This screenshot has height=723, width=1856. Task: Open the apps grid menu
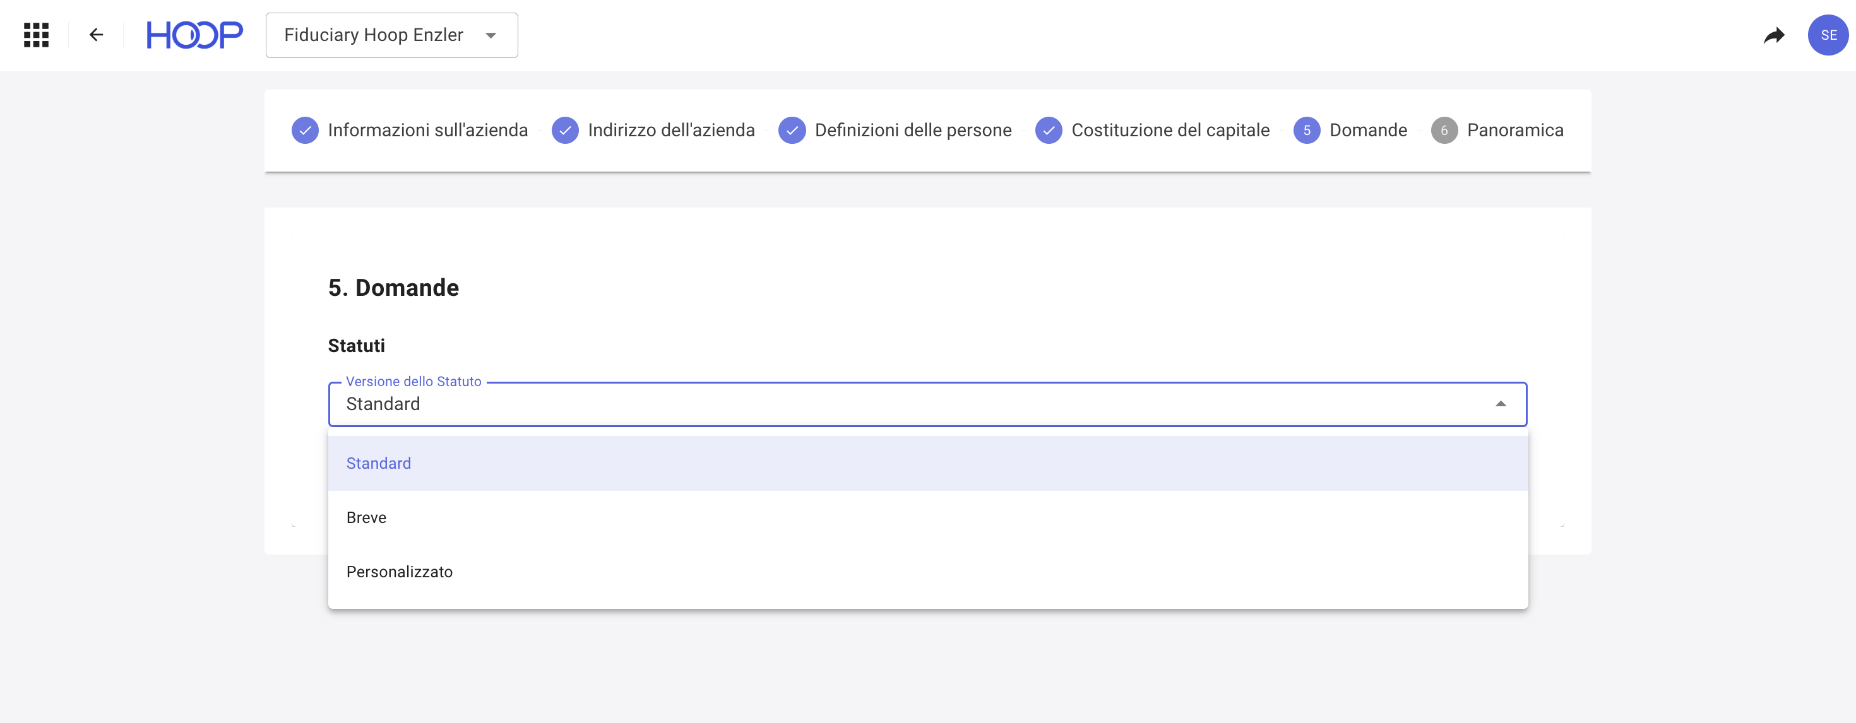pyautogui.click(x=36, y=35)
